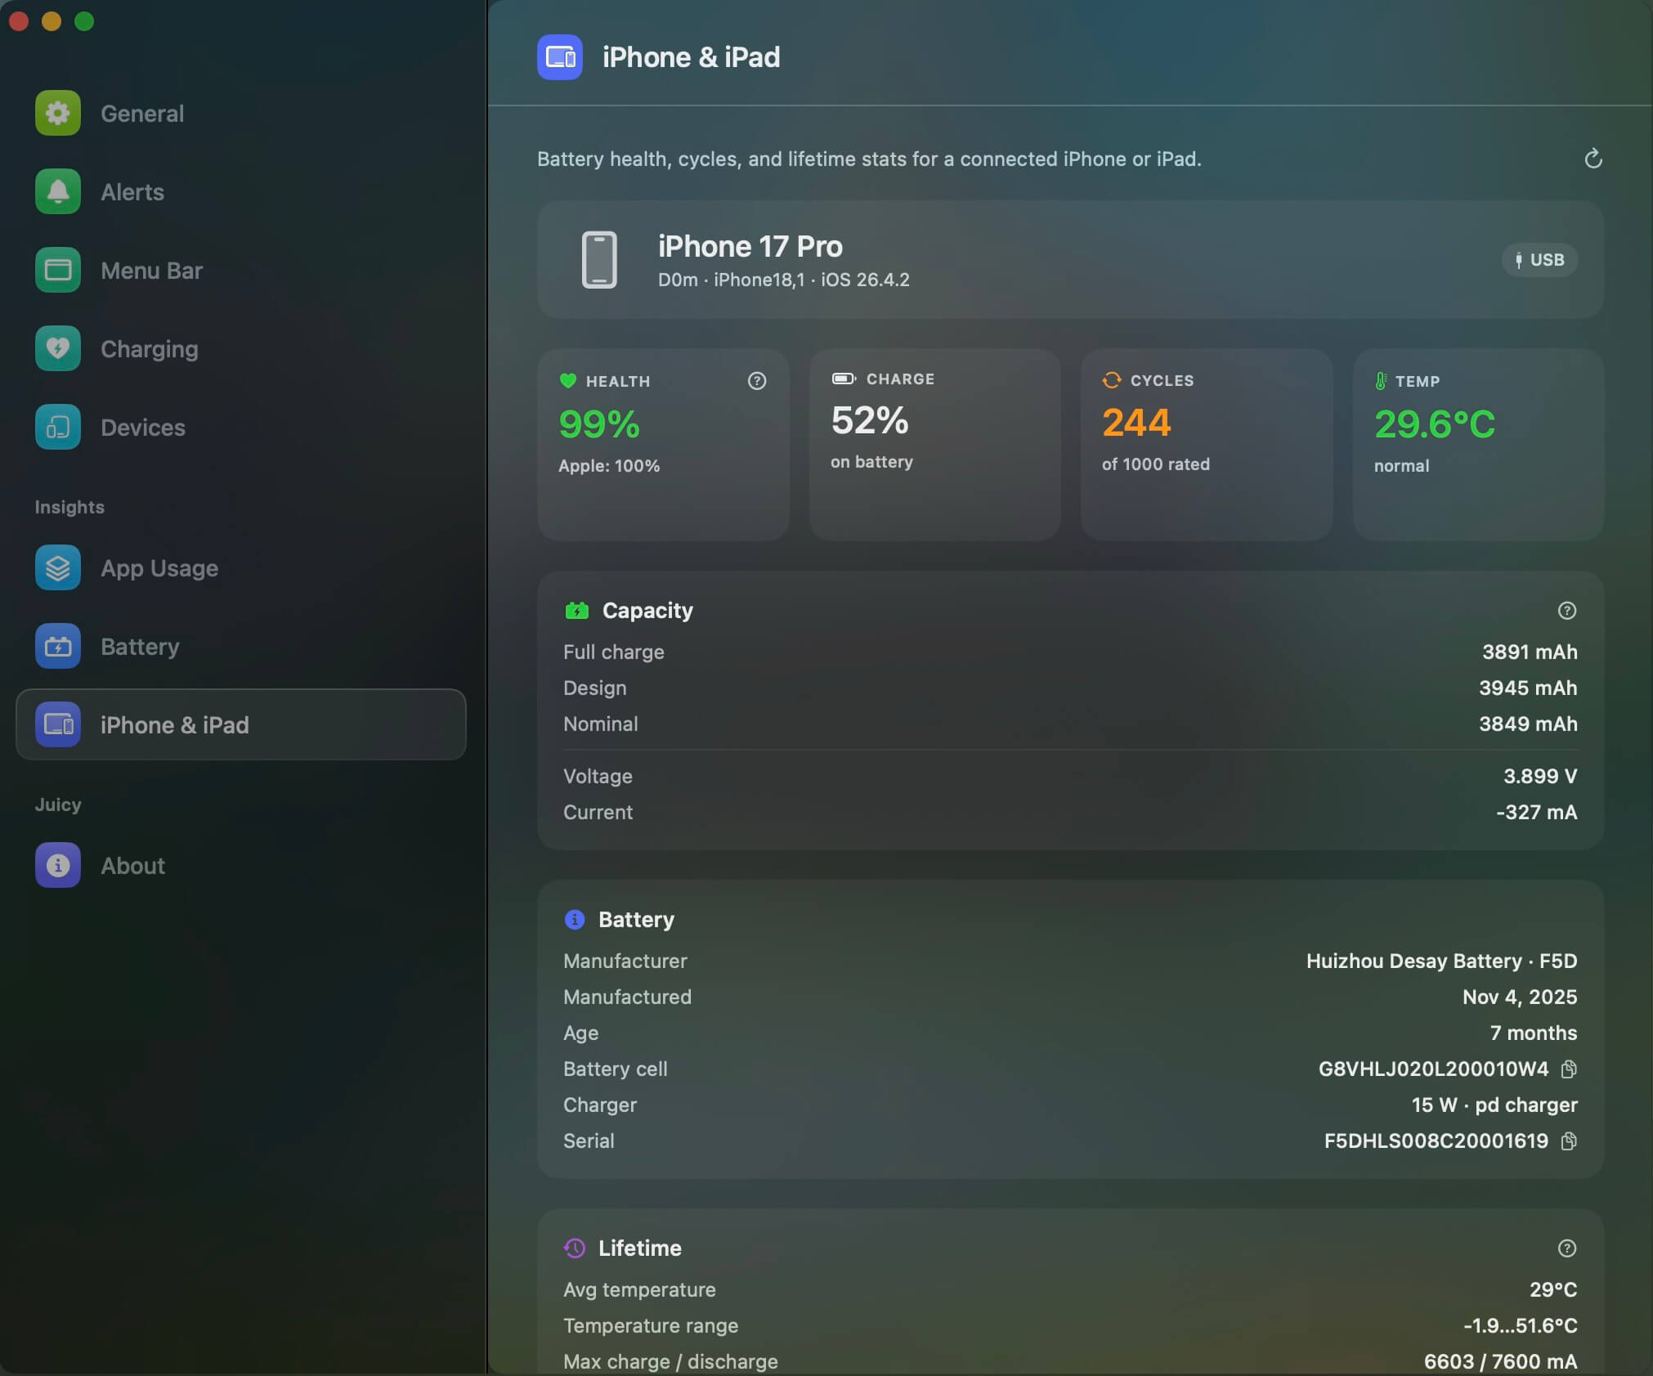Click the 3.899 V voltage value

click(x=1540, y=776)
